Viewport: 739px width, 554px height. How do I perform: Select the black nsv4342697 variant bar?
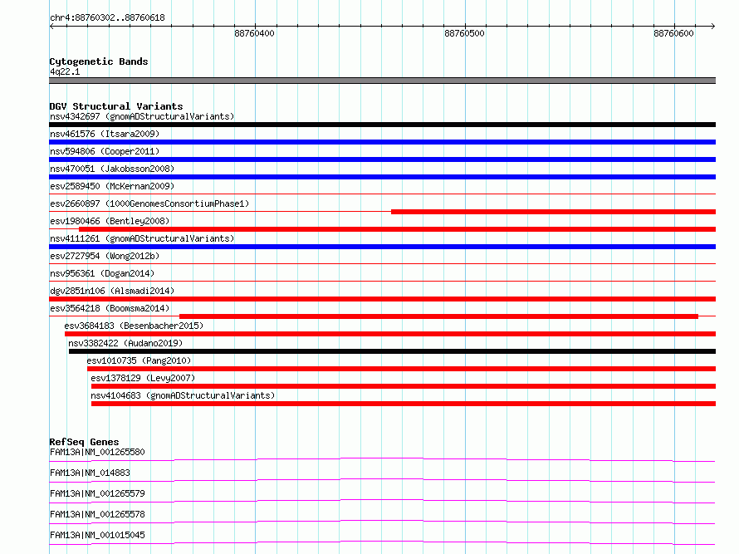[x=382, y=125]
